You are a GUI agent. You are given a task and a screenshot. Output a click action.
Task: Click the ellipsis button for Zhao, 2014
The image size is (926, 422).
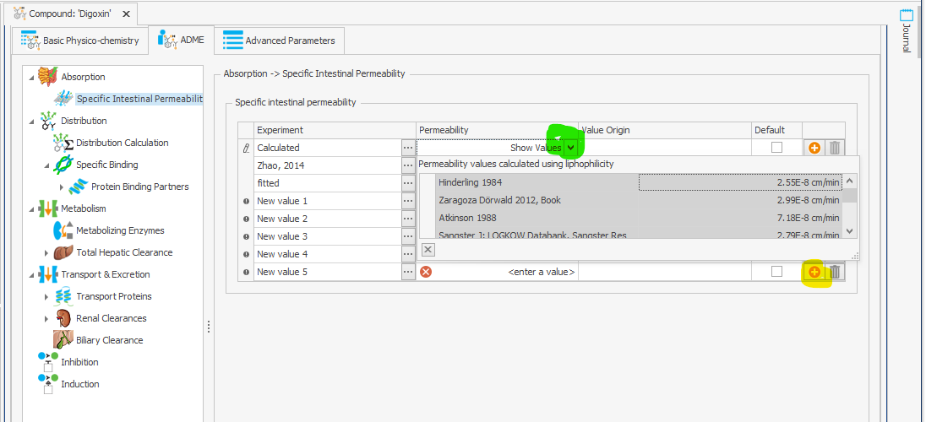point(408,166)
